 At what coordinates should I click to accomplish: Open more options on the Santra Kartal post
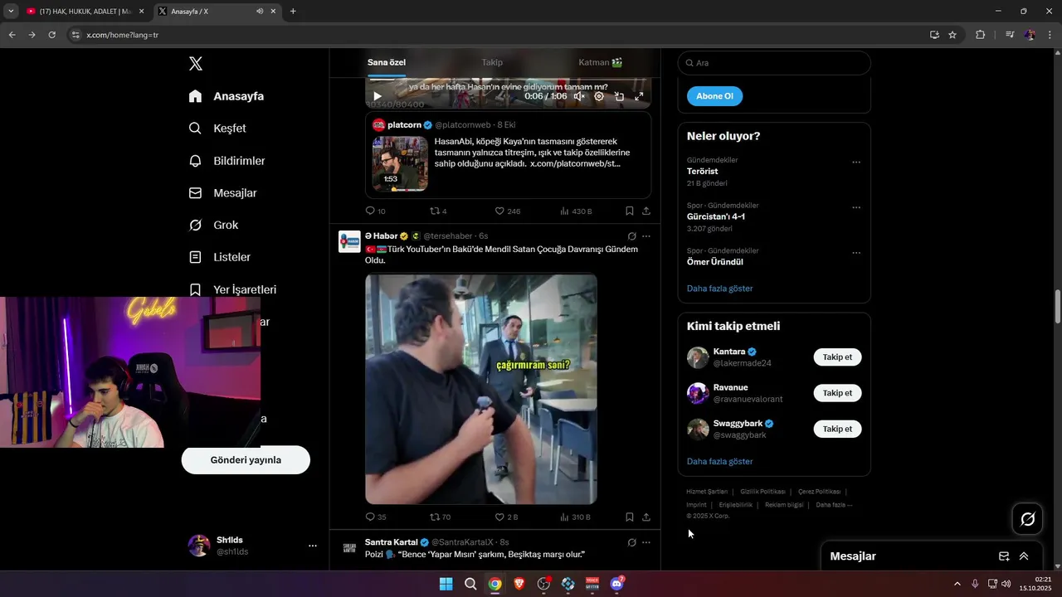click(x=646, y=542)
